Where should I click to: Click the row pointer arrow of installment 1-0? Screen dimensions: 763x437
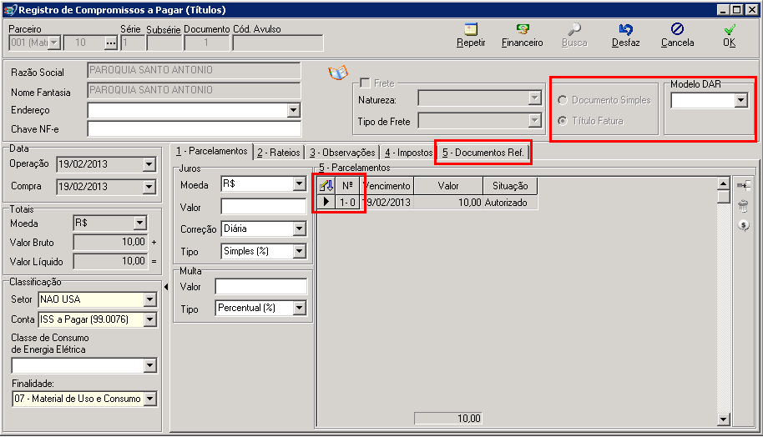[x=326, y=202]
